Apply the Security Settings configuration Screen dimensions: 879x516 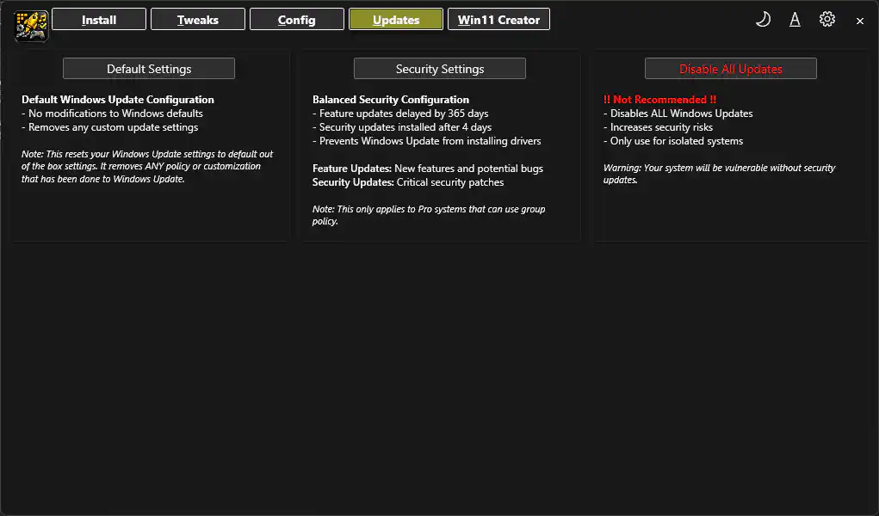[x=440, y=69]
